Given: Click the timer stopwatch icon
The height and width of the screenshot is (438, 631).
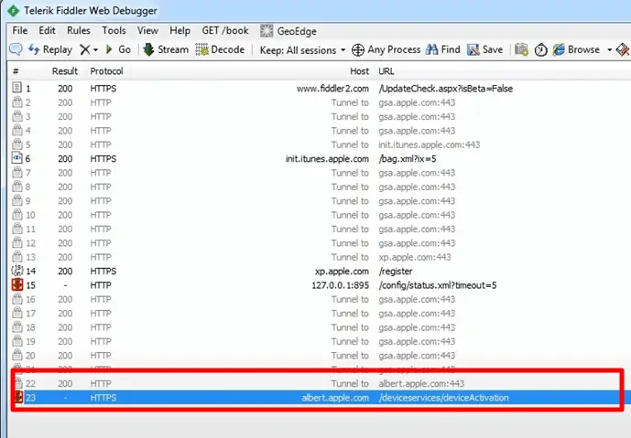Looking at the screenshot, I should [541, 49].
